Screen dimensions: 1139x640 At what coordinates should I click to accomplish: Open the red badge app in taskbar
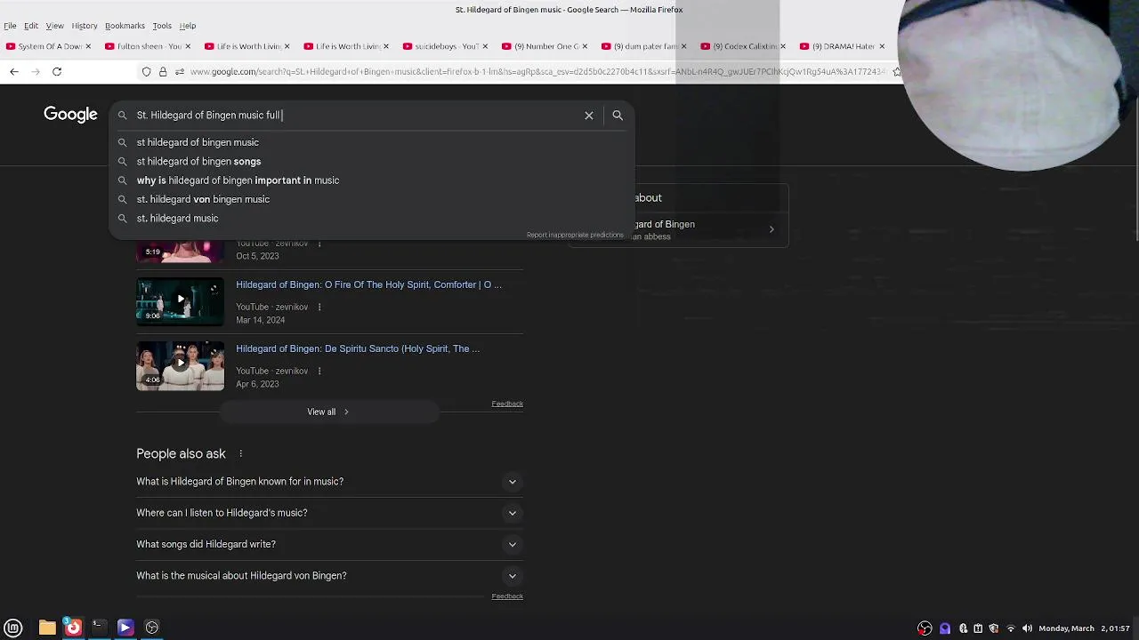[73, 628]
